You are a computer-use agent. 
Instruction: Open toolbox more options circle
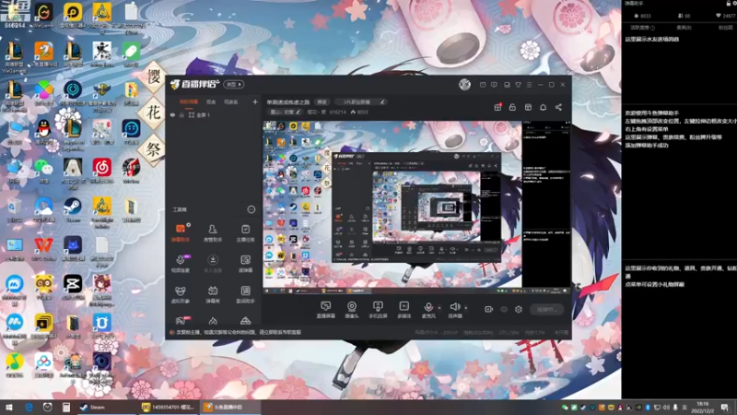[252, 209]
